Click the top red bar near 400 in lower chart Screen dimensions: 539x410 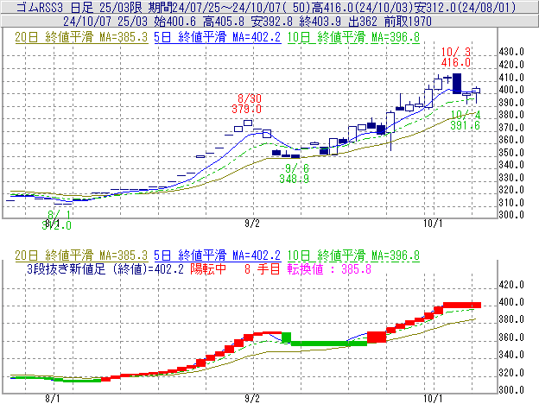pos(462,305)
